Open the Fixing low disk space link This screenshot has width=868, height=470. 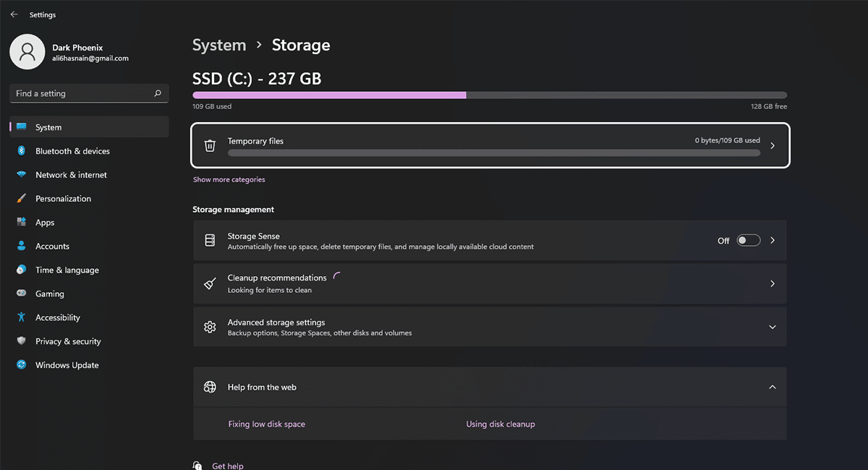pos(266,424)
